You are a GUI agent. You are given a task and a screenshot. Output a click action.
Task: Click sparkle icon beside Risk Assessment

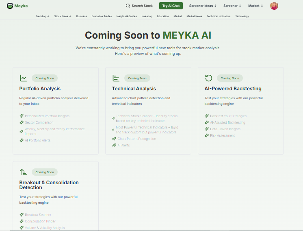click(207, 135)
